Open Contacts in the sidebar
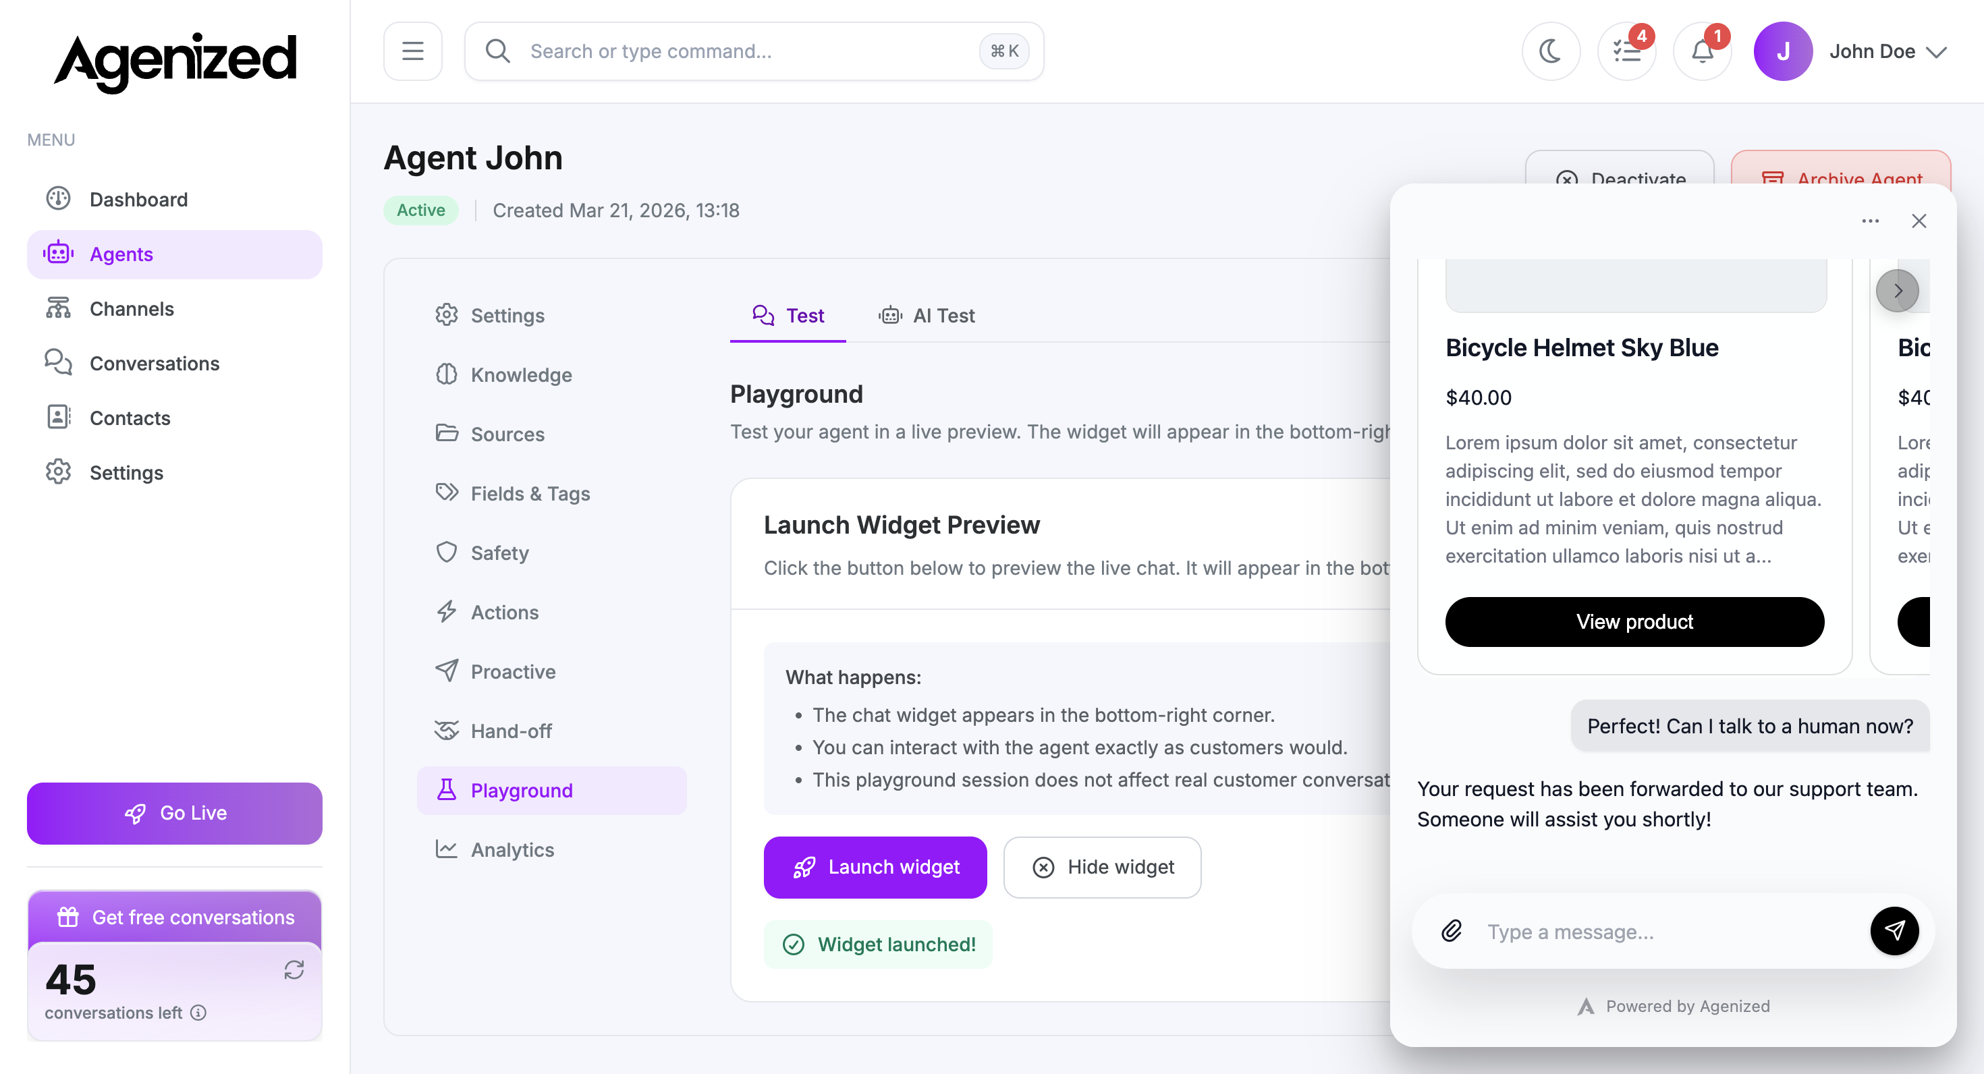1984x1074 pixels. (175, 418)
